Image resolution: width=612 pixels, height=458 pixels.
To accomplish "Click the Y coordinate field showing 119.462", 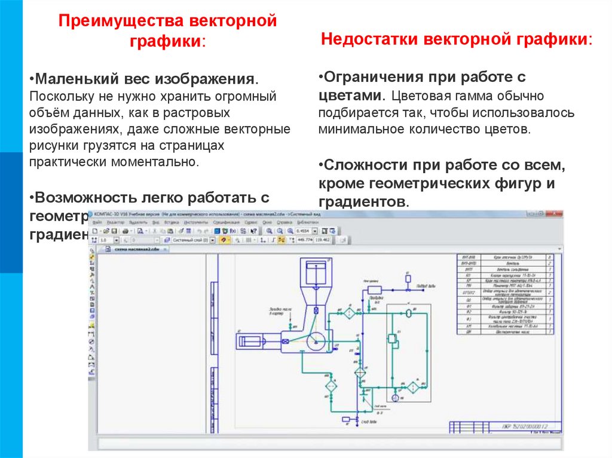I will pyautogui.click(x=323, y=240).
